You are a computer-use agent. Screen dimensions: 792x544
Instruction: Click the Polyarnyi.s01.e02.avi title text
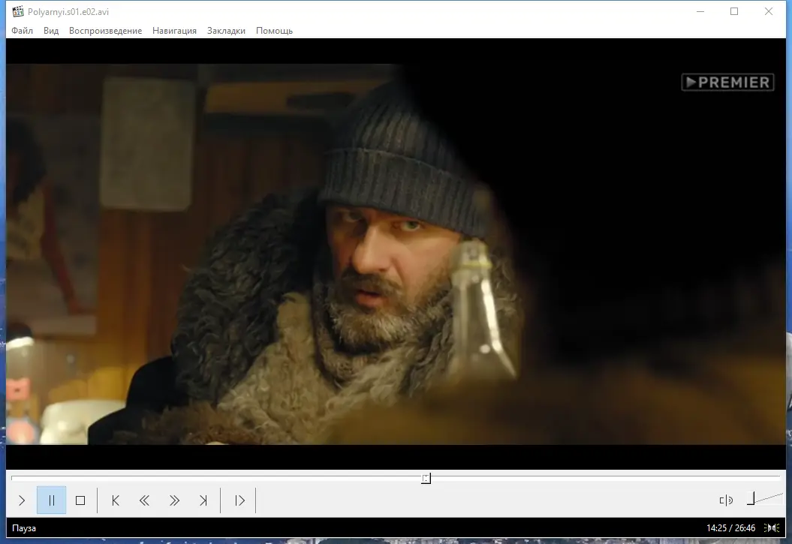pyautogui.click(x=68, y=11)
